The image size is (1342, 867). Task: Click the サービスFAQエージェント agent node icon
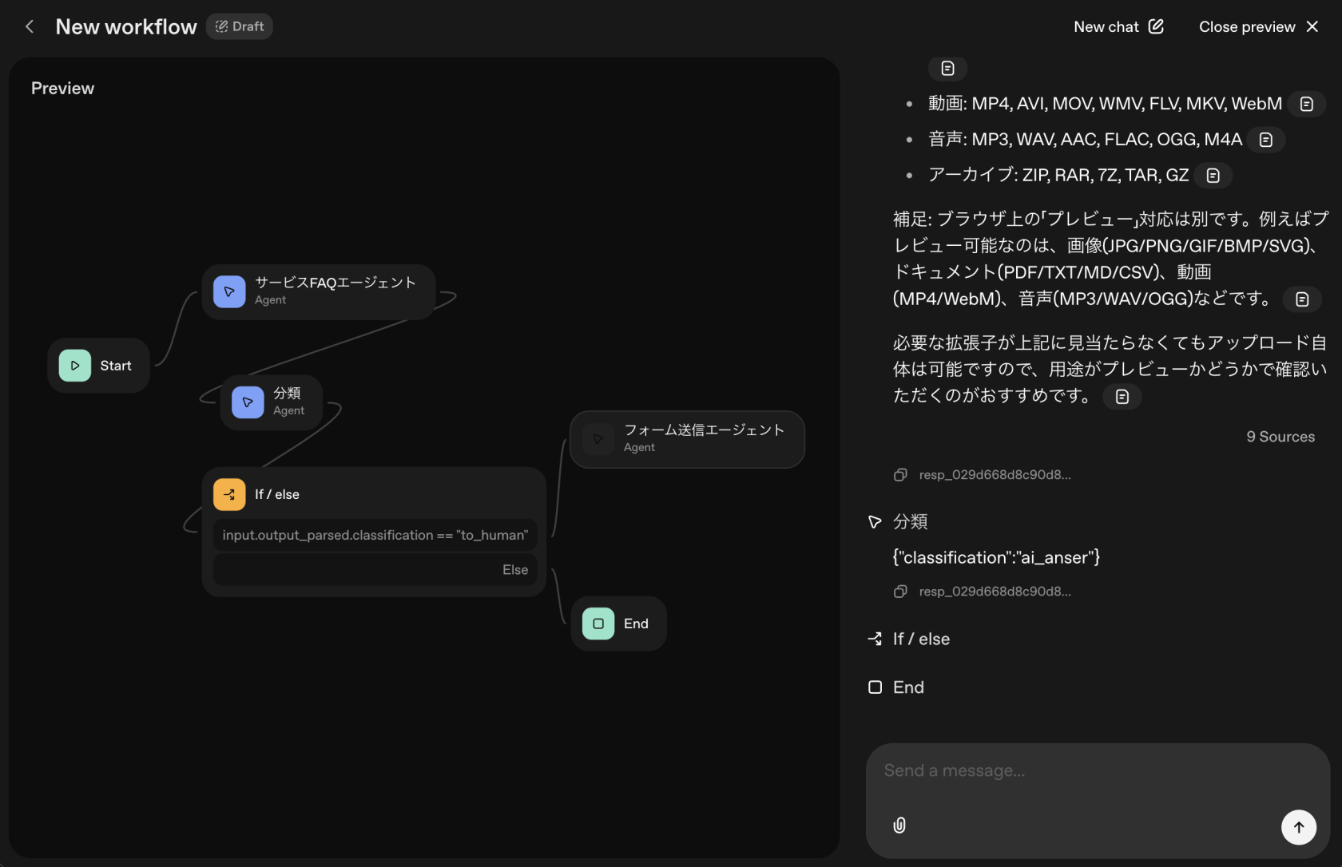click(x=229, y=291)
